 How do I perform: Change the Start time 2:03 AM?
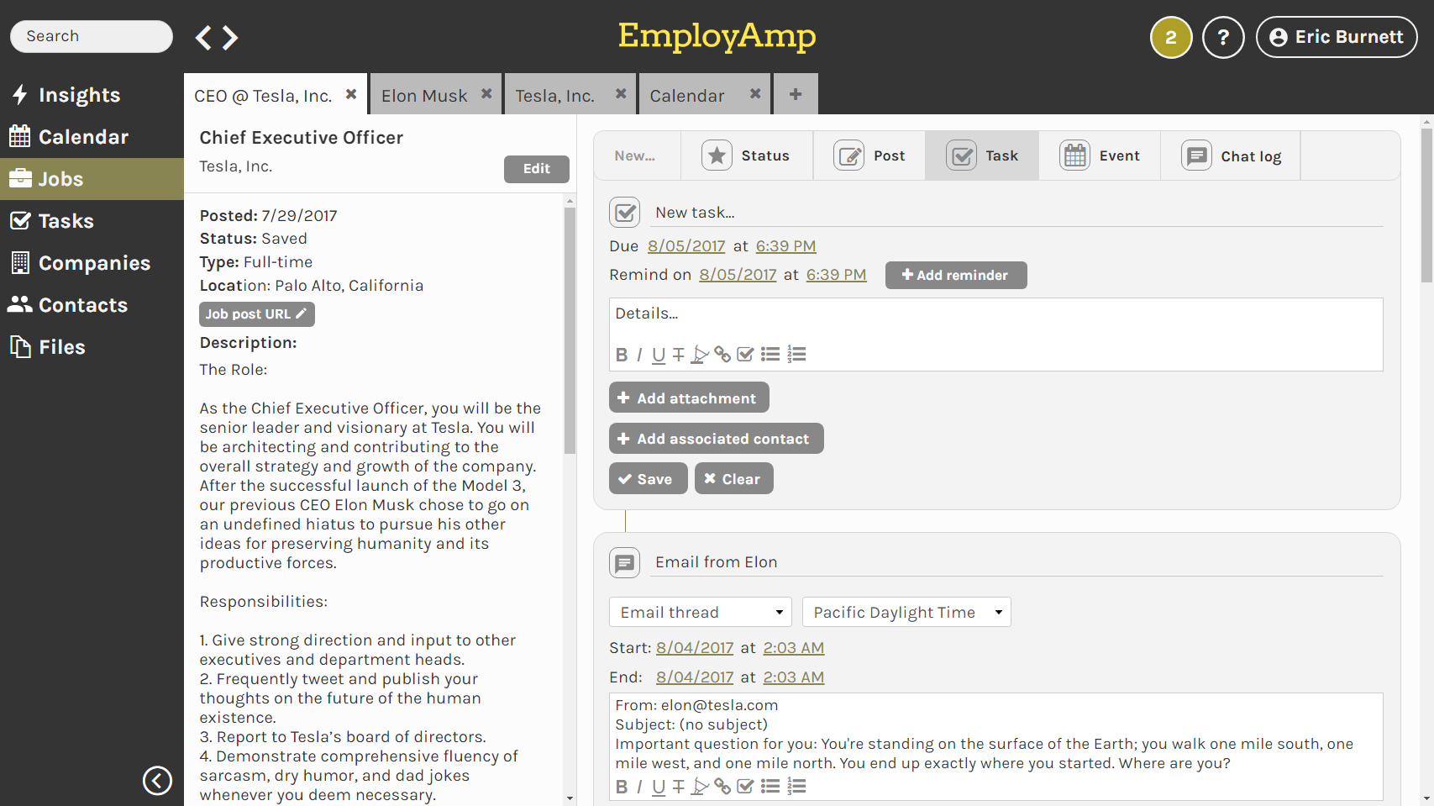pyautogui.click(x=794, y=648)
